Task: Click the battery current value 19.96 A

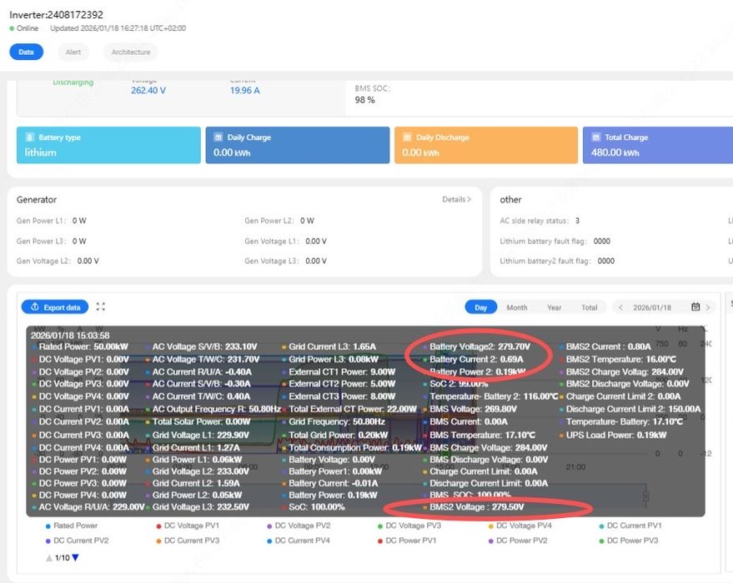Action: (244, 91)
